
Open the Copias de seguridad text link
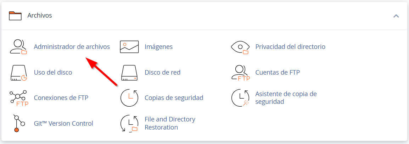click(174, 98)
